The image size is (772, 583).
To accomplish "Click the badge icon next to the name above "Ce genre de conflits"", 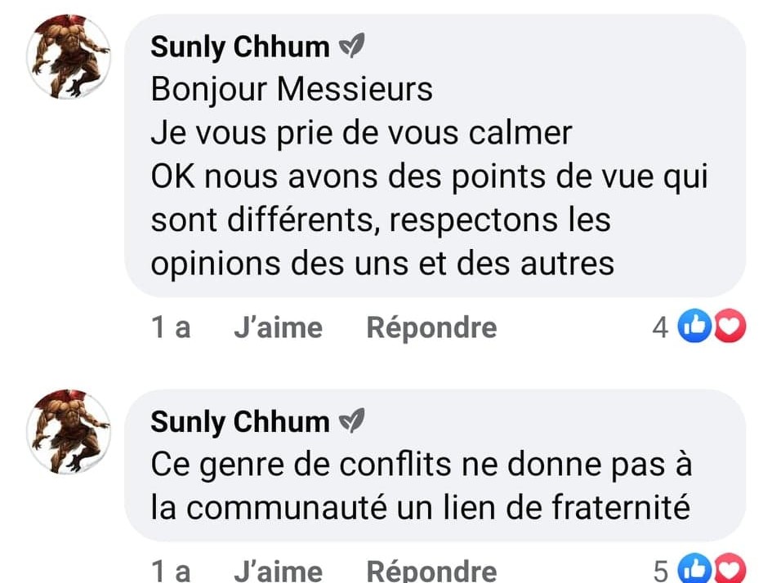I will [350, 423].
